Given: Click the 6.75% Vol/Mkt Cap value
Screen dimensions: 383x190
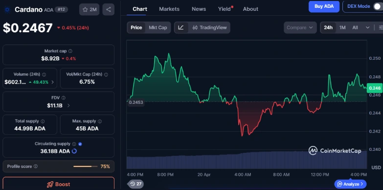Looking at the screenshot, I should coord(87,82).
